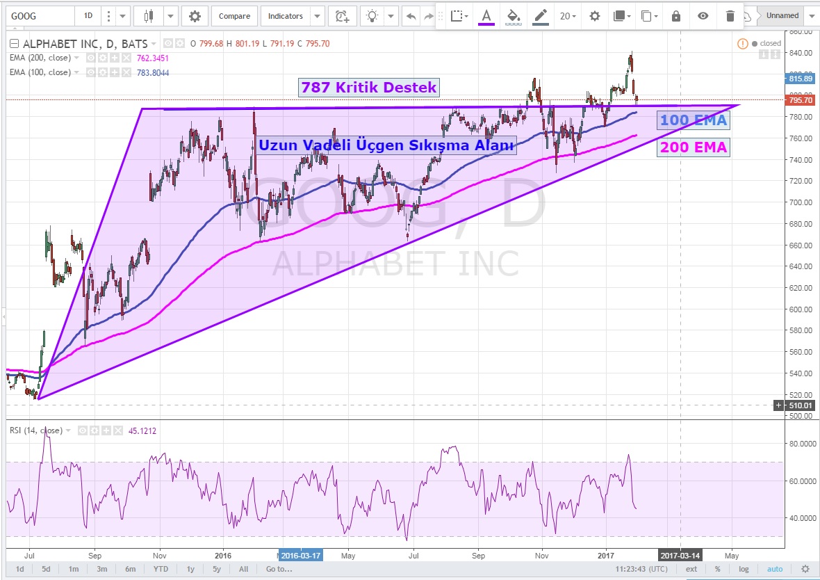Screen dimensions: 820x580
Task: Delete the selected drawing with trash icon
Action: pyautogui.click(x=730, y=16)
